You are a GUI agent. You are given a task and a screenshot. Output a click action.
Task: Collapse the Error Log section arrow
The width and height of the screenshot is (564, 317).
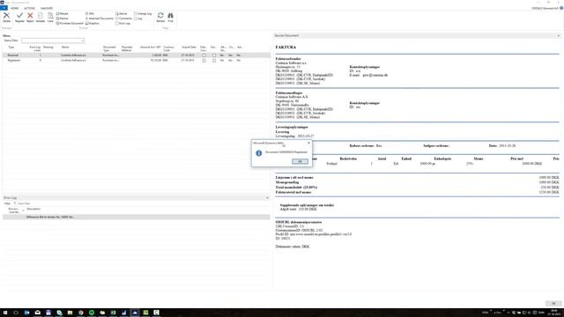(267, 197)
